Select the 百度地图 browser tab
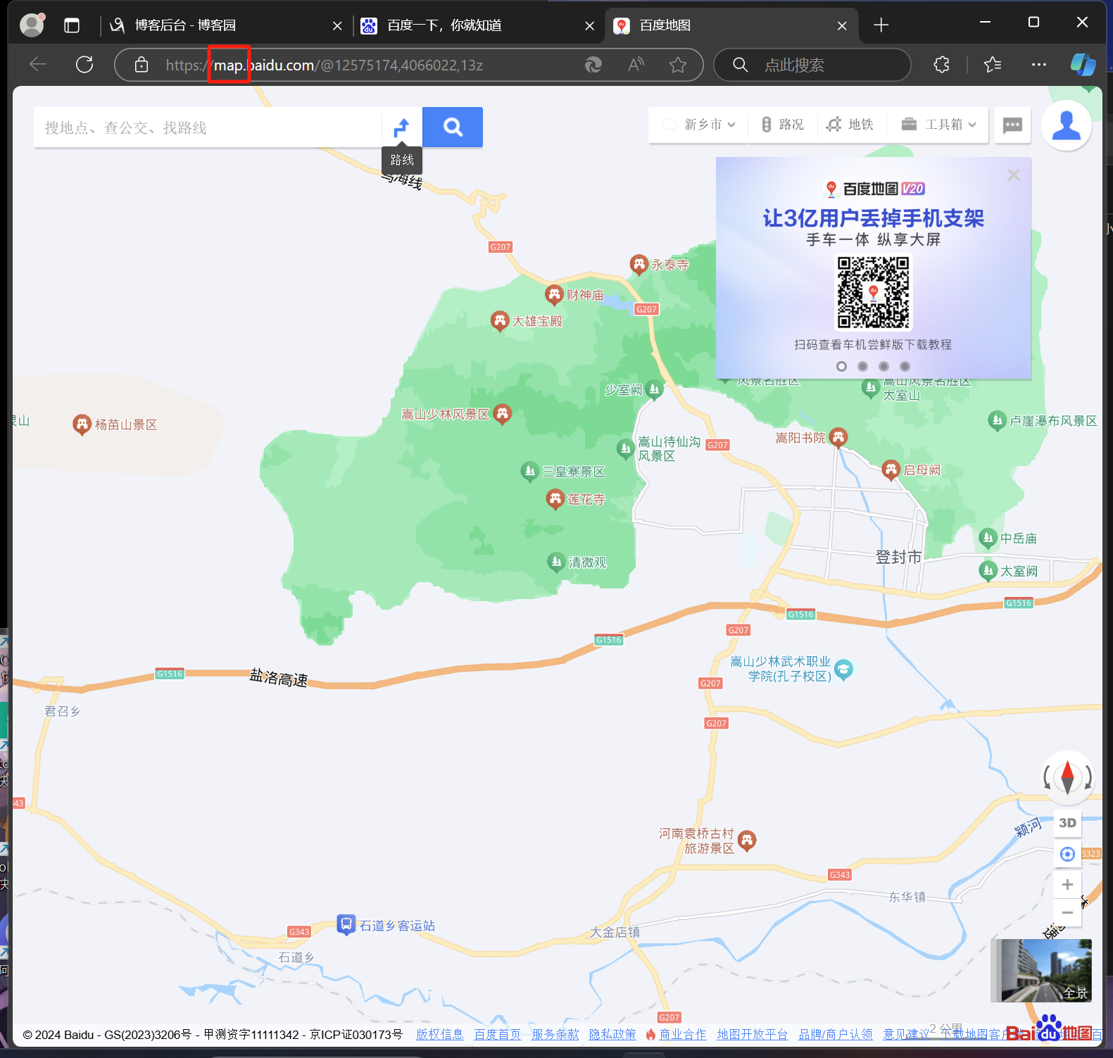Image resolution: width=1113 pixels, height=1058 pixels. pyautogui.click(x=731, y=26)
